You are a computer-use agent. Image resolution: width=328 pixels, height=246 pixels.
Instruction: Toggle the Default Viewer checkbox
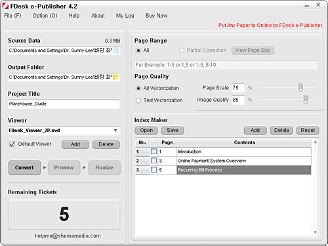pos(12,144)
